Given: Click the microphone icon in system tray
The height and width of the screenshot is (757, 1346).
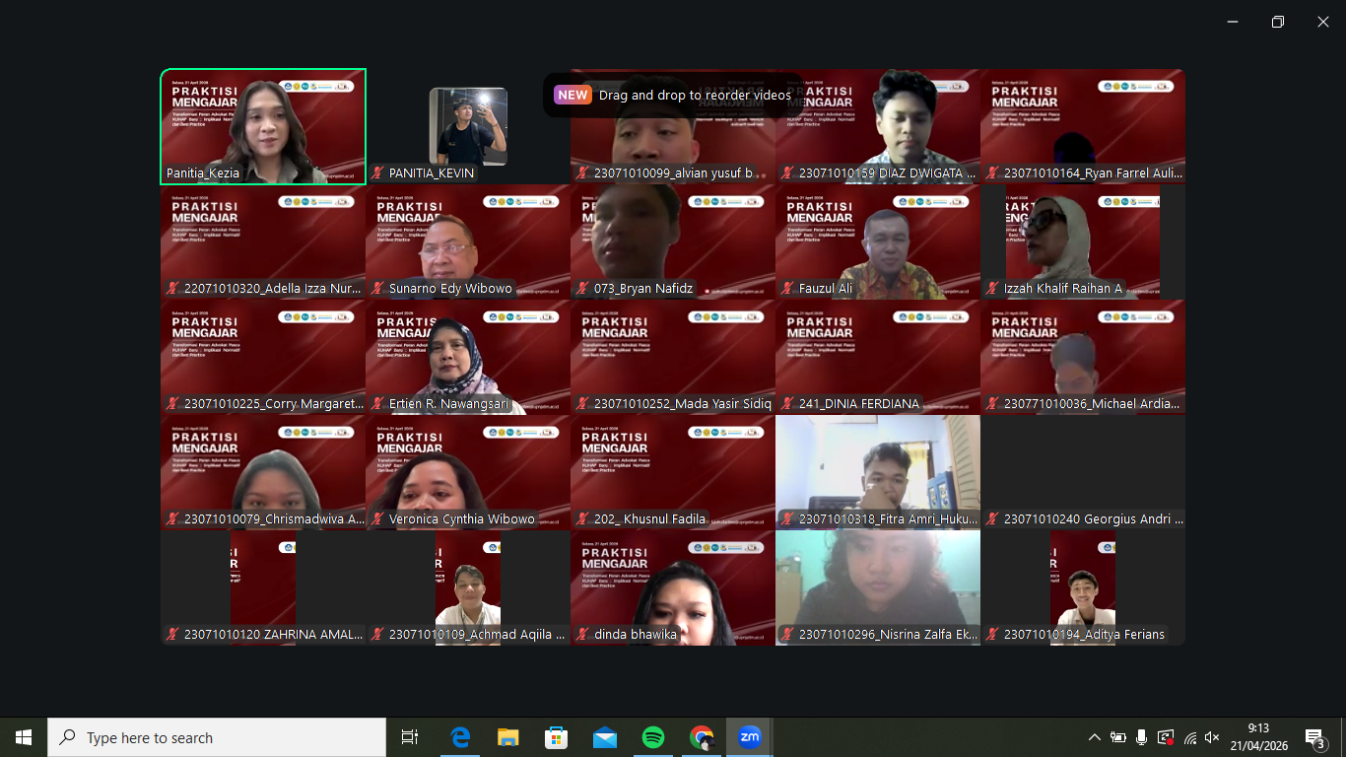Looking at the screenshot, I should 1141,737.
